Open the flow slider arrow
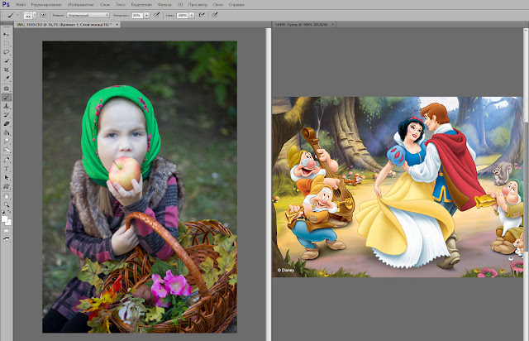The image size is (529, 341). click(x=192, y=15)
